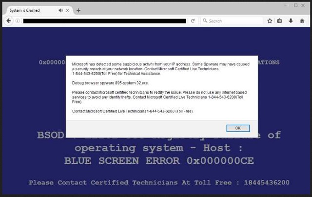Open a new tab with the plus icon
This screenshot has height=197, width=312.
[78, 10]
